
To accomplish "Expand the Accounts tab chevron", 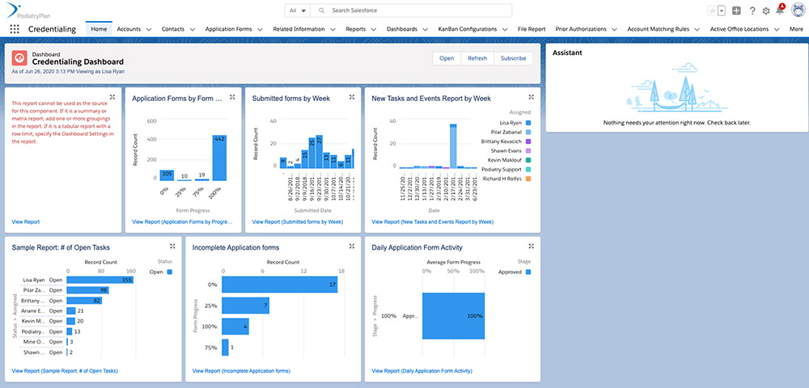I will tap(148, 29).
